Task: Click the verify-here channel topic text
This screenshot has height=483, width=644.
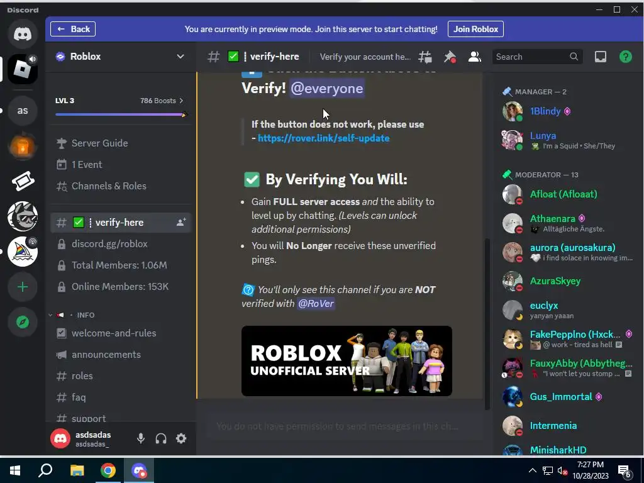Action: point(365,57)
